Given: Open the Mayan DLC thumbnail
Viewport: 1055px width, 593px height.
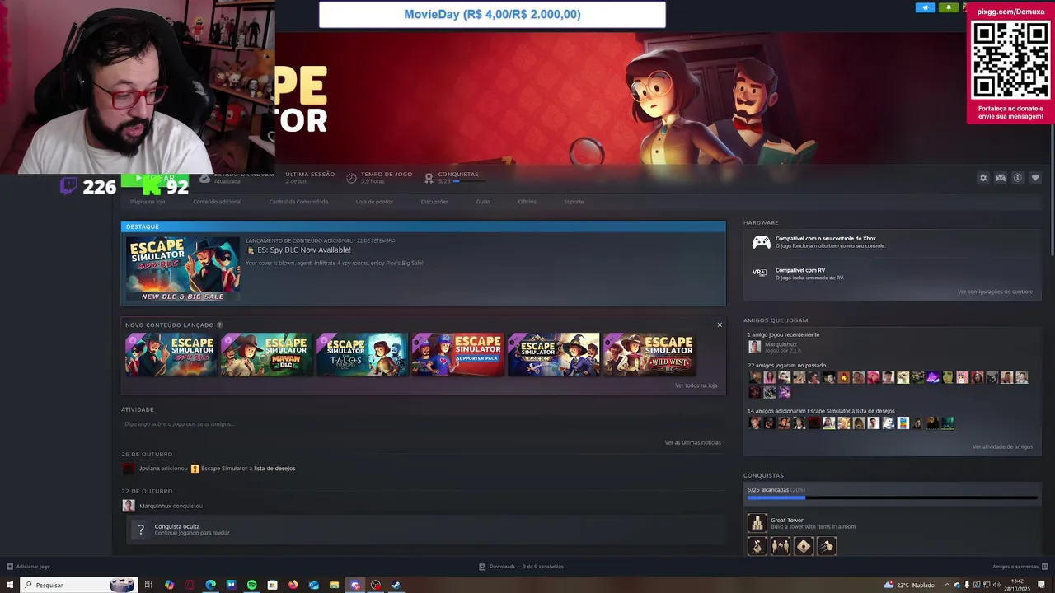Looking at the screenshot, I should click(266, 354).
